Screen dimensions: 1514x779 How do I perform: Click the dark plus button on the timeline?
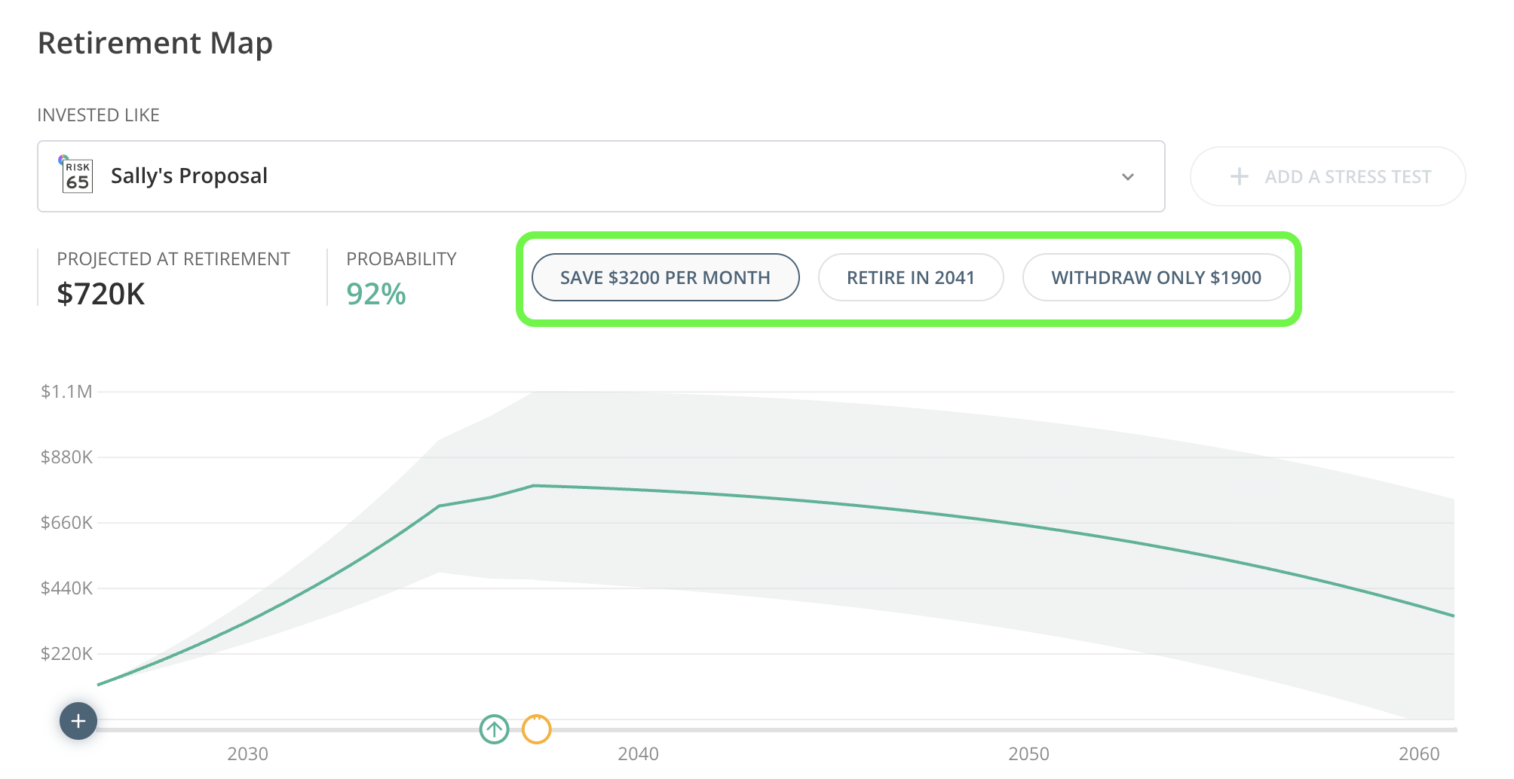[x=78, y=721]
